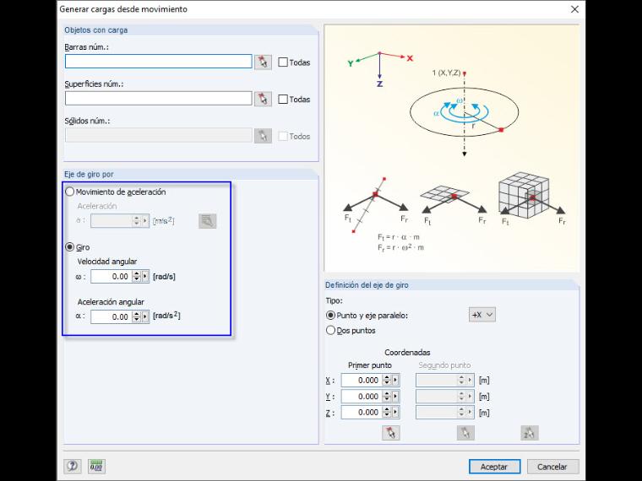Image resolution: width=642 pixels, height=481 pixels.
Task: Click the Cancelar button
Action: coord(552,467)
